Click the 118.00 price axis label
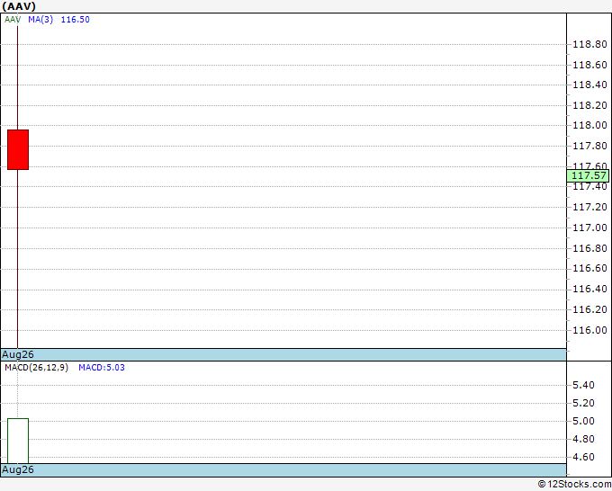This screenshot has height=491, width=612. pos(589,125)
